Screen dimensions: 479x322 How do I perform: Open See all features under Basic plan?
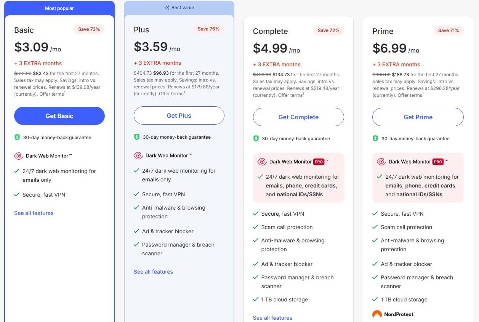tap(34, 213)
